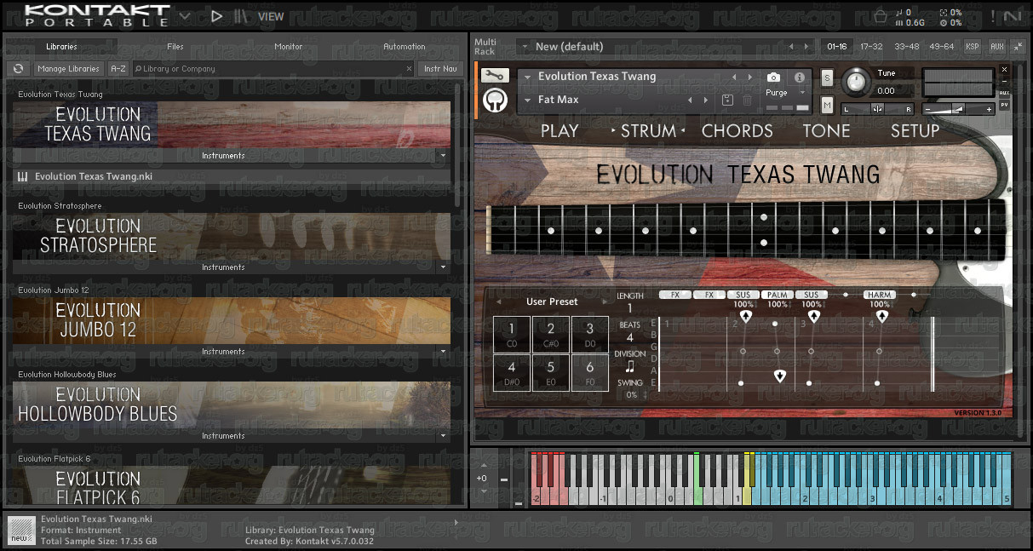Minimize the rack view with the arrows icon
The width and height of the screenshot is (1033, 551).
tap(1019, 46)
